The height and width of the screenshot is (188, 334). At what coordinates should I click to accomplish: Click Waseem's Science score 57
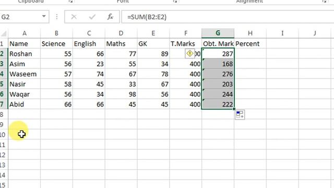tap(56, 74)
